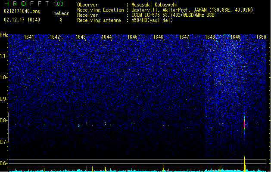
Task: Click the 'Receiving Location' label
Action: (x=100, y=10)
